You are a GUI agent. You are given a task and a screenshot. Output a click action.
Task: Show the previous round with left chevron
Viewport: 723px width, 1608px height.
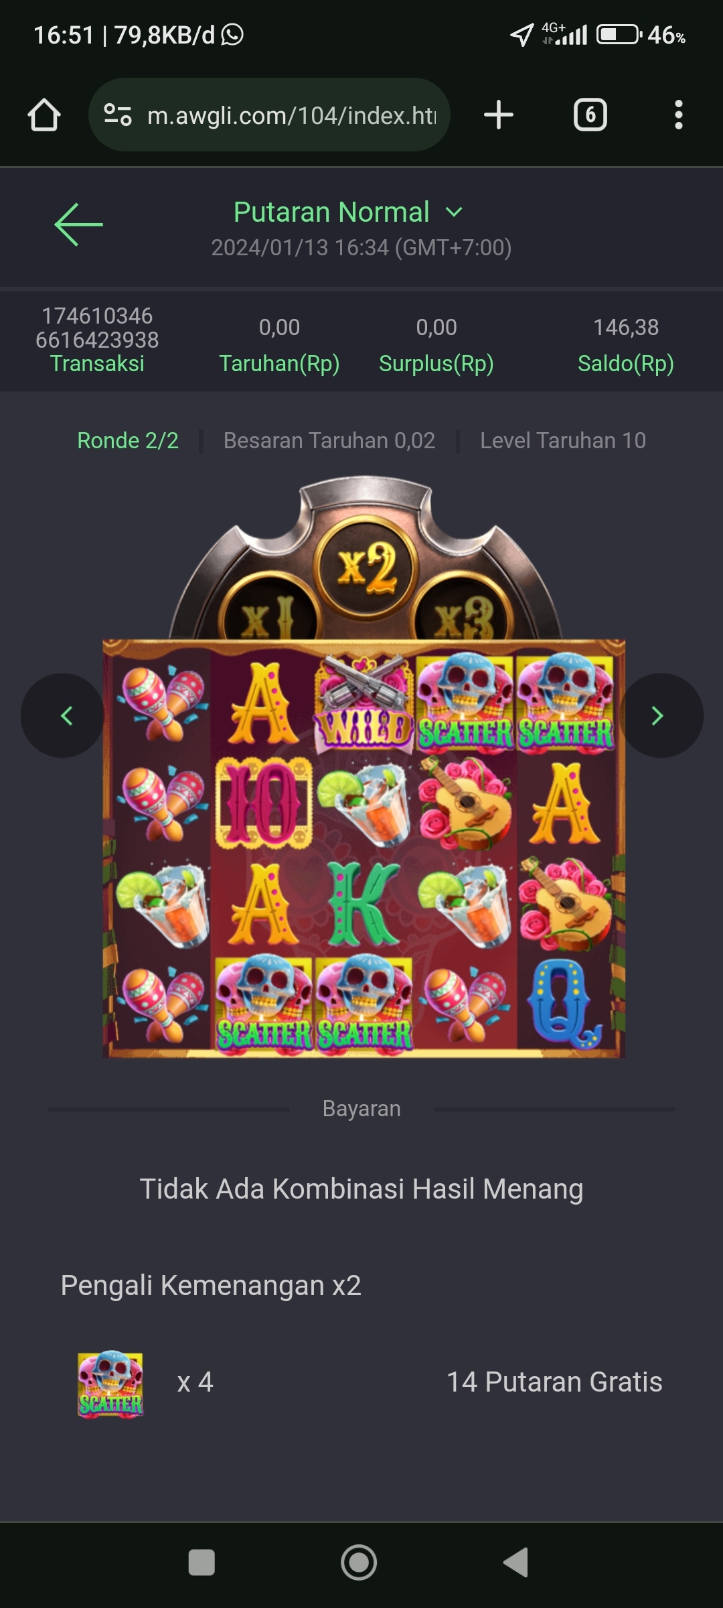[x=63, y=716]
